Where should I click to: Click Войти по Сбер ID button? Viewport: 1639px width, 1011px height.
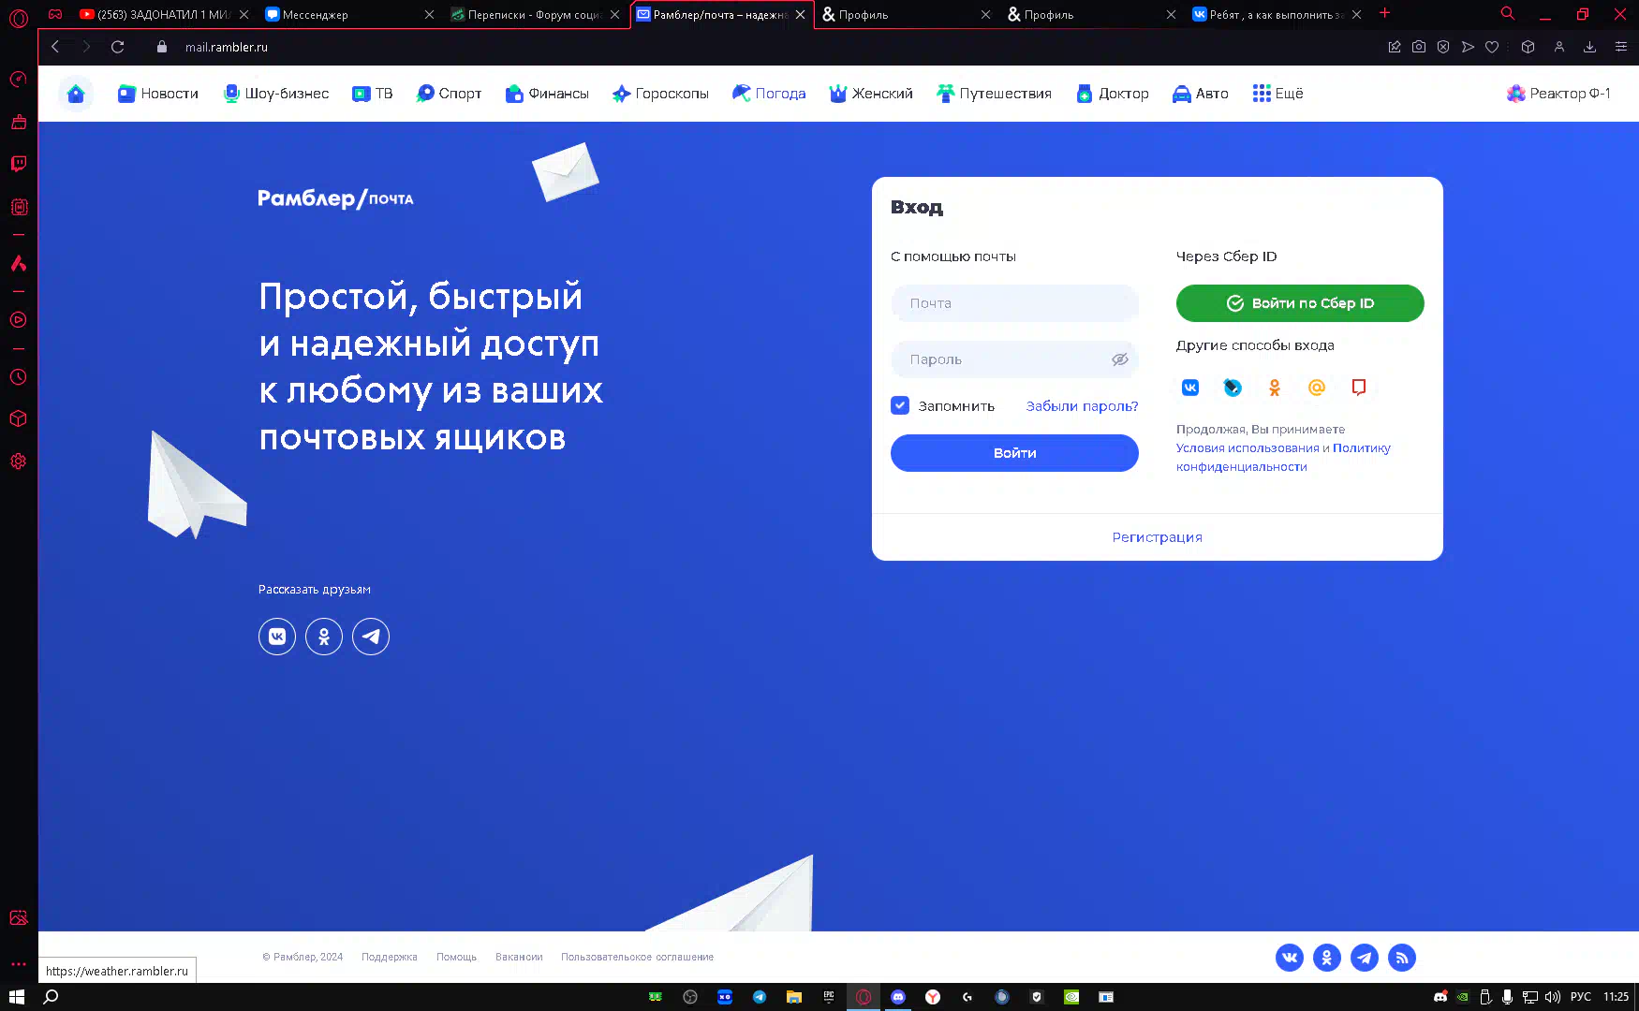point(1299,303)
